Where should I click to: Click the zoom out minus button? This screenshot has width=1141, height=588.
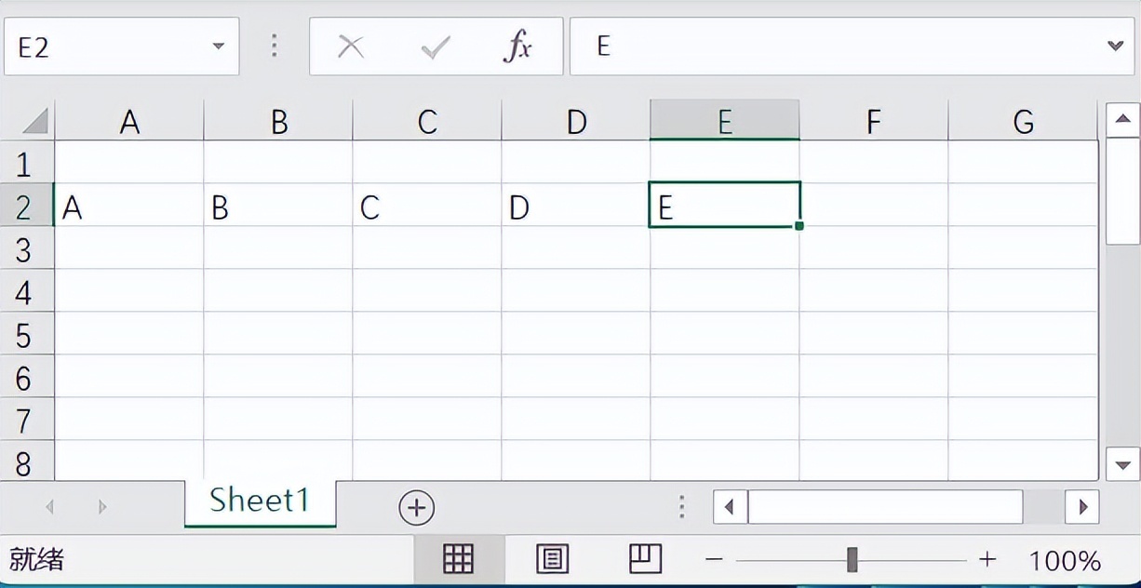(715, 559)
